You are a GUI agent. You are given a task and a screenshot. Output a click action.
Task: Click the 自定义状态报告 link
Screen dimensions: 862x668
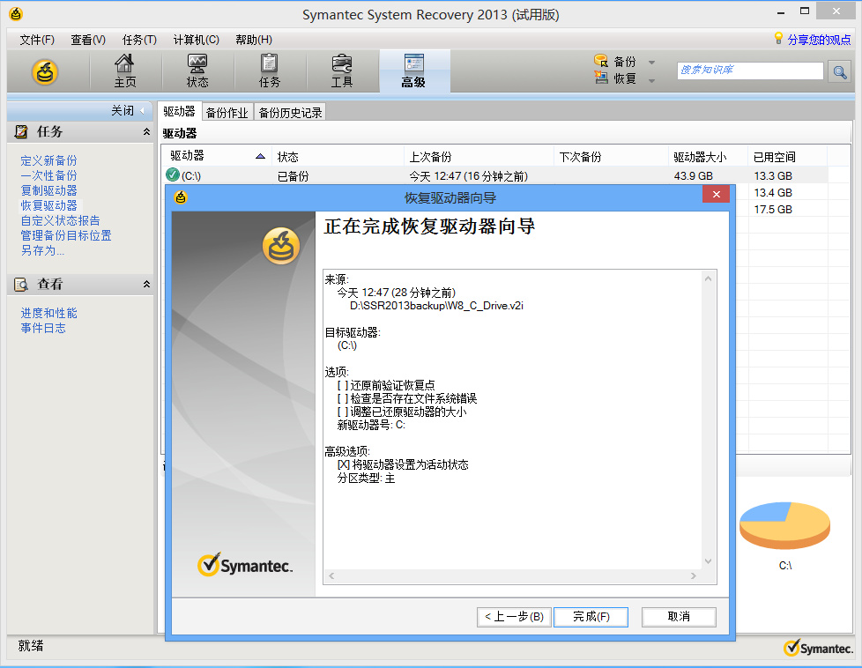tap(61, 220)
